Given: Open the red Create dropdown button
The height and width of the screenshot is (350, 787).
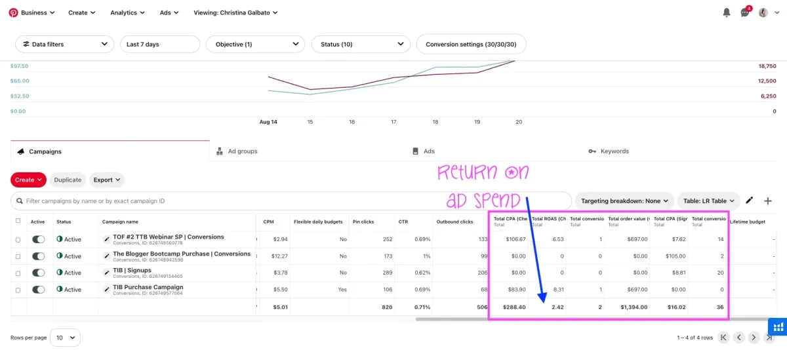Looking at the screenshot, I should point(28,180).
